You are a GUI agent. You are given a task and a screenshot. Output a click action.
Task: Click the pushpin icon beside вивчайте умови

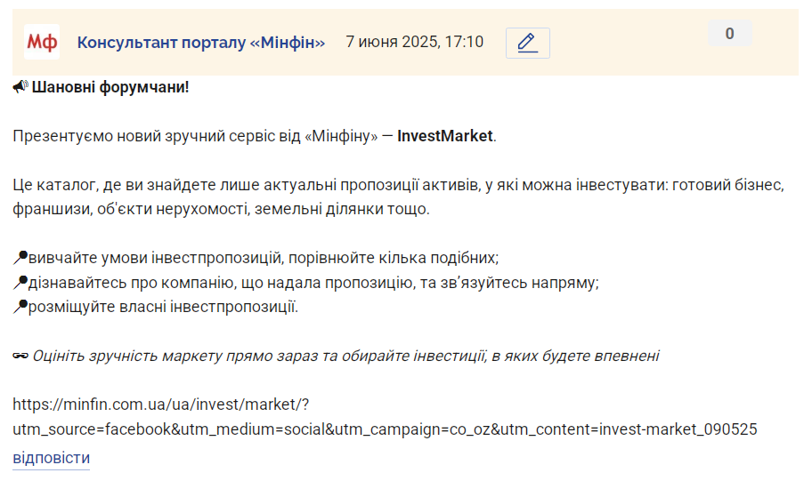coord(20,258)
